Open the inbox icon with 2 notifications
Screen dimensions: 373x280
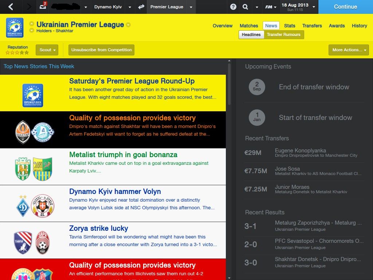tap(43, 6)
